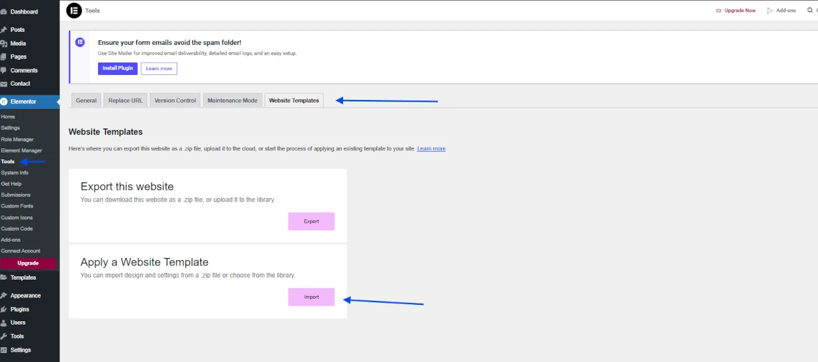Open Custom Code submenu item
Viewport: 818px width, 362px height.
click(17, 229)
